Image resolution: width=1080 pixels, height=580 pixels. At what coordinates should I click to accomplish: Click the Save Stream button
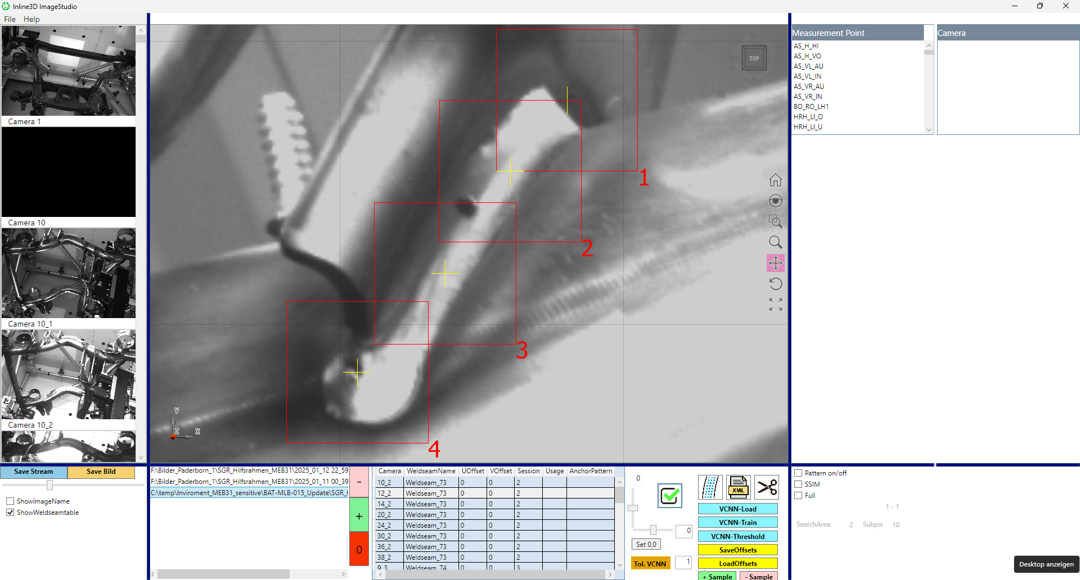(34, 472)
